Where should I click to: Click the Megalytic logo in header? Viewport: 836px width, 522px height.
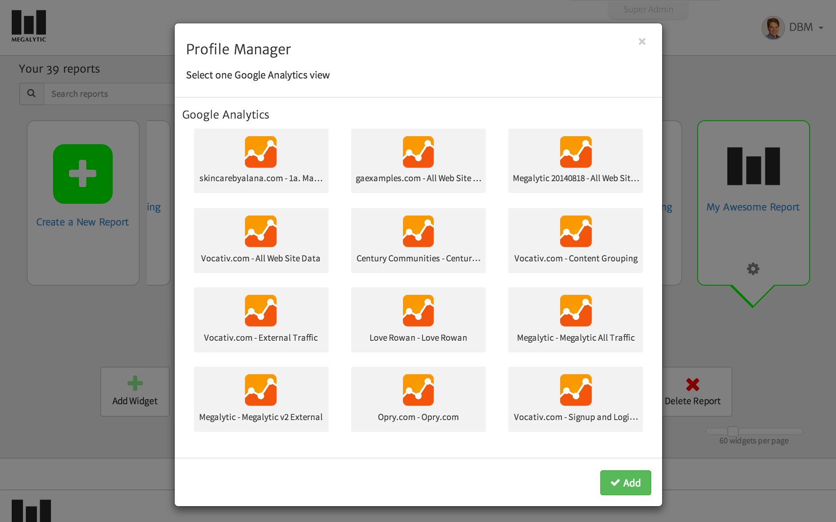click(29, 26)
